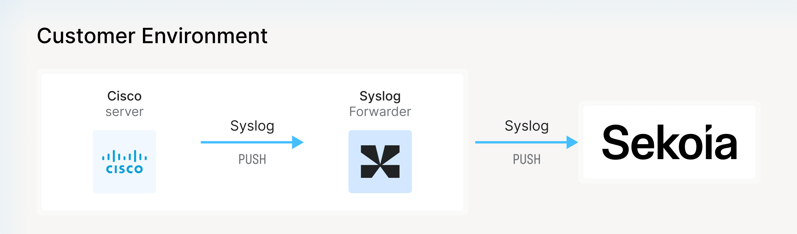Click the blue arrow pointing to Sekoia
Screen dimensions: 797x234
pyautogui.click(x=527, y=142)
